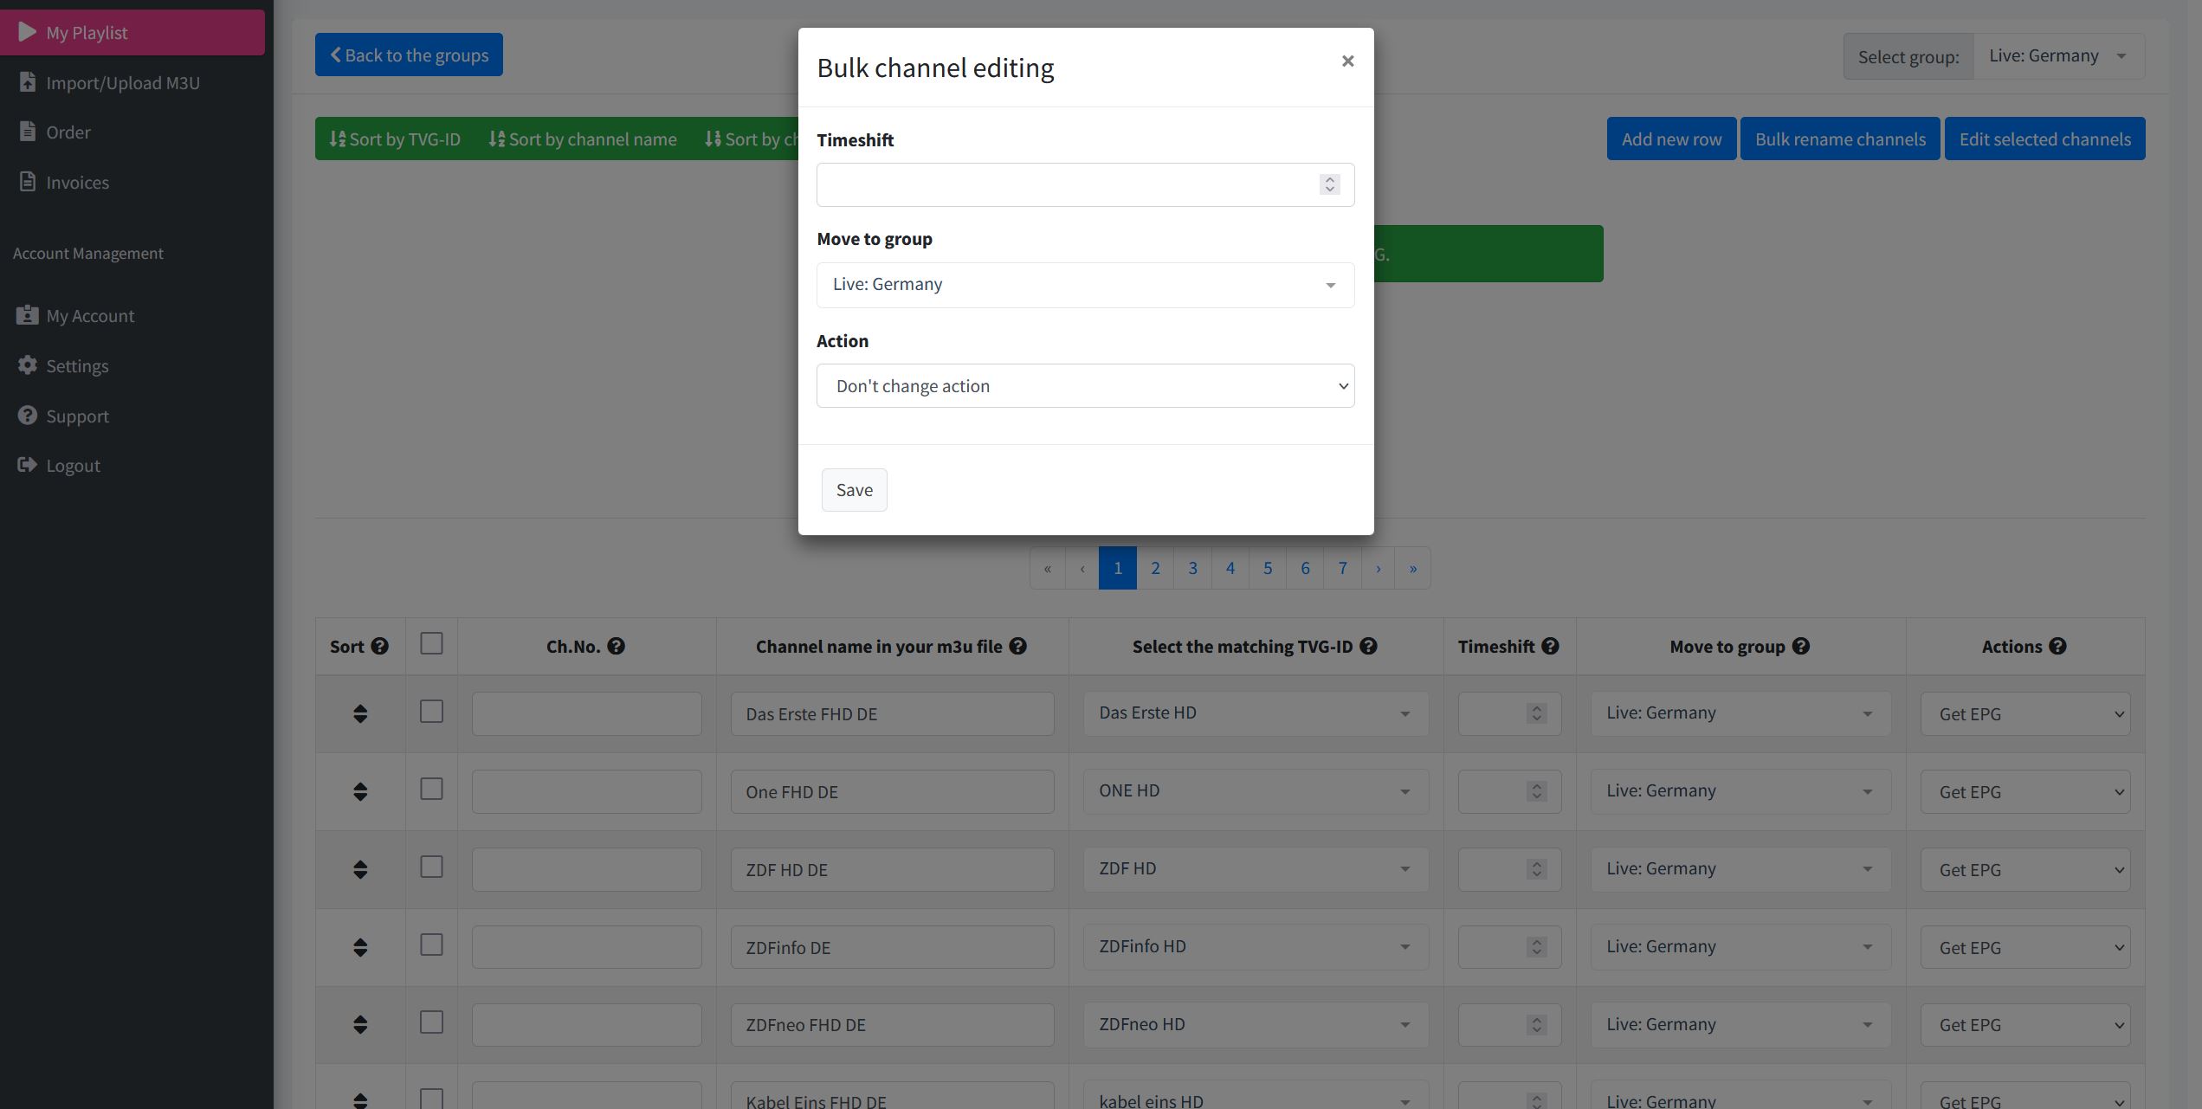Viewport: 2202px width, 1109px height.
Task: Navigate to Order in the sidebar
Action: pyautogui.click(x=68, y=132)
